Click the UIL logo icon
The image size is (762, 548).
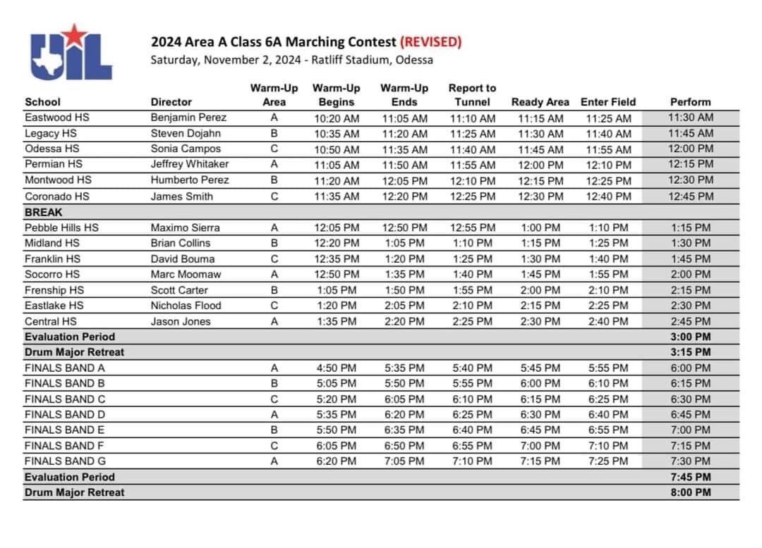tap(71, 52)
